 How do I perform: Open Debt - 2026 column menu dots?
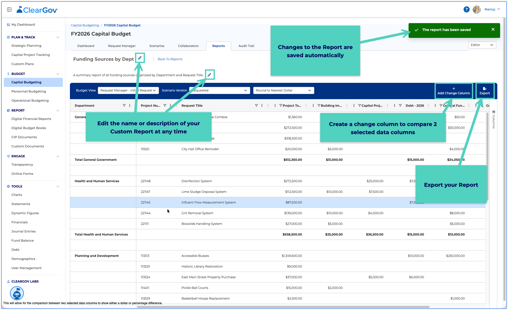(395, 105)
